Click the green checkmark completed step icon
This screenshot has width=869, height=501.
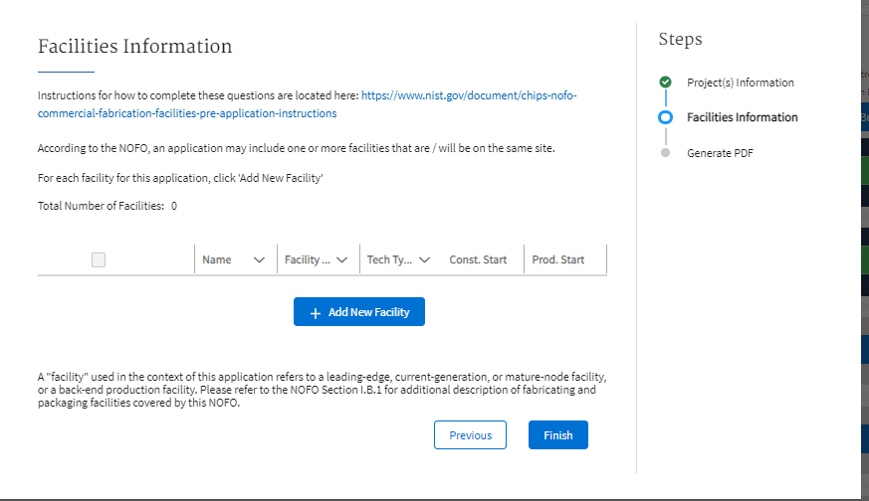pos(666,83)
